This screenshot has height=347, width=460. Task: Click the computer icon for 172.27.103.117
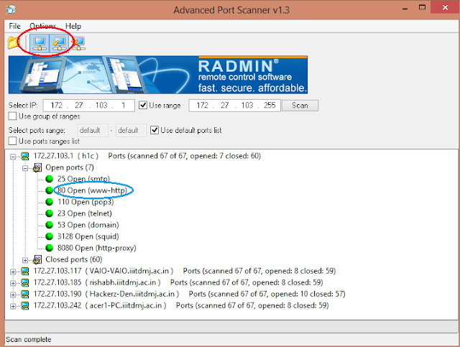point(25,272)
